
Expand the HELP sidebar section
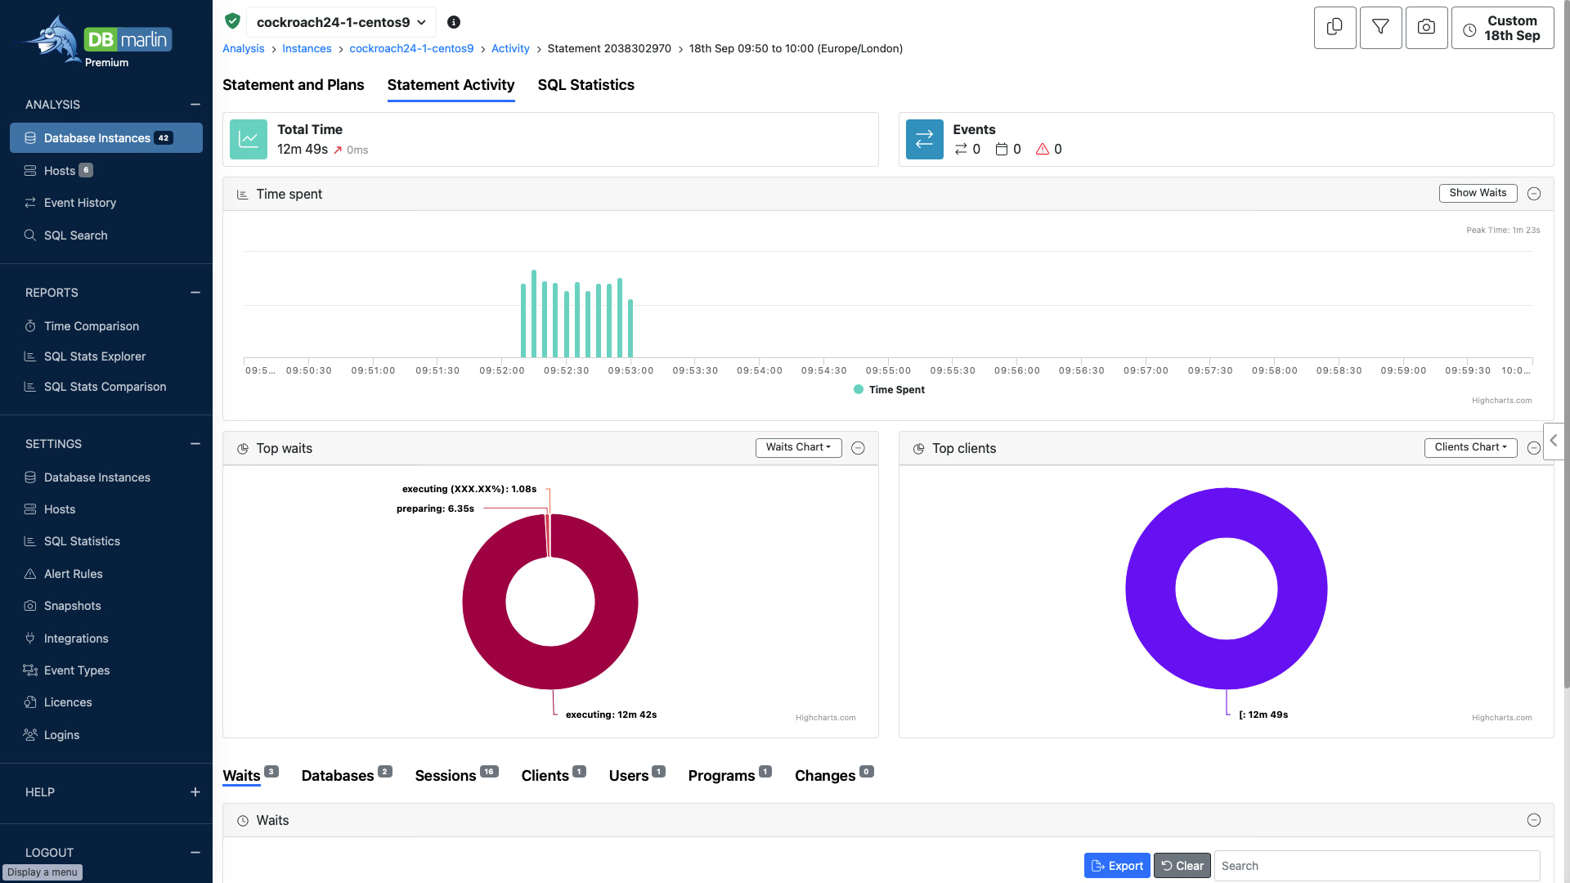[x=195, y=792]
